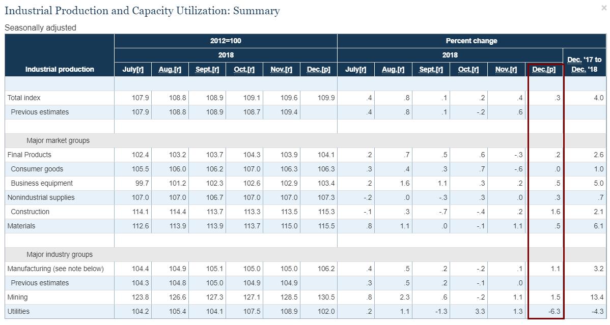Click the Construction row label
This screenshot has height=325, width=610.
pos(30,212)
